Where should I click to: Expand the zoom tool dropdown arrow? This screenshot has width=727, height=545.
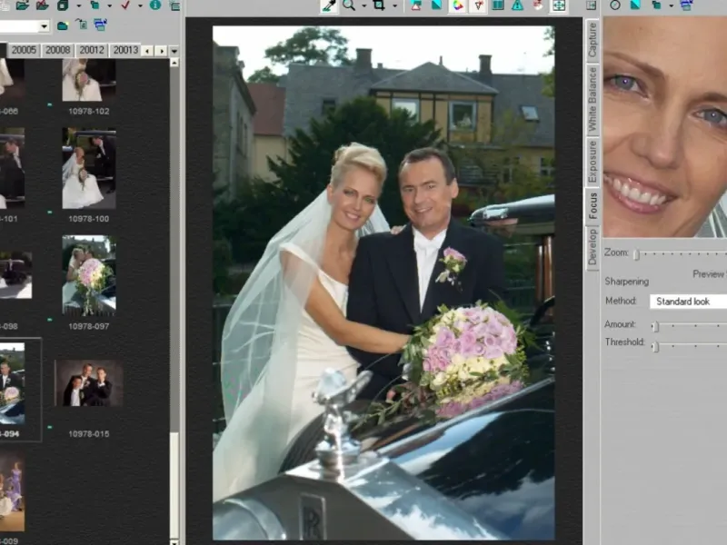pyautogui.click(x=363, y=6)
